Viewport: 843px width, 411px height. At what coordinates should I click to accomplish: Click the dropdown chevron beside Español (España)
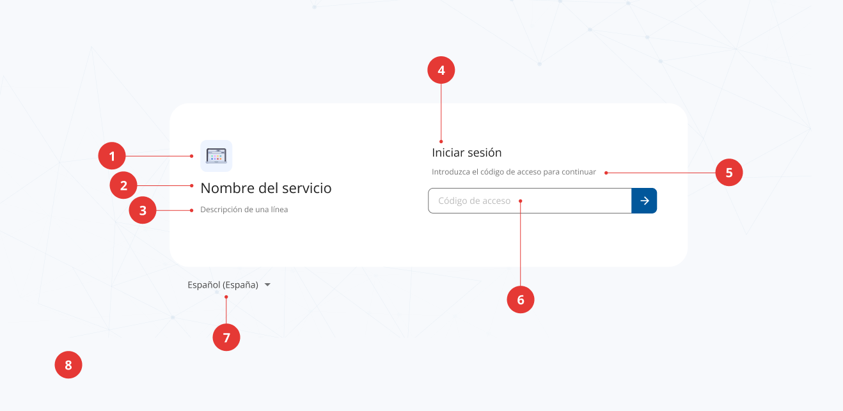pyautogui.click(x=267, y=284)
